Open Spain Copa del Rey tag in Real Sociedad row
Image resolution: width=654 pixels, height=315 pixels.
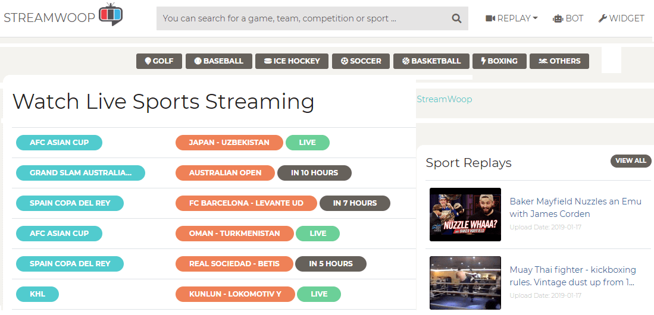70,264
